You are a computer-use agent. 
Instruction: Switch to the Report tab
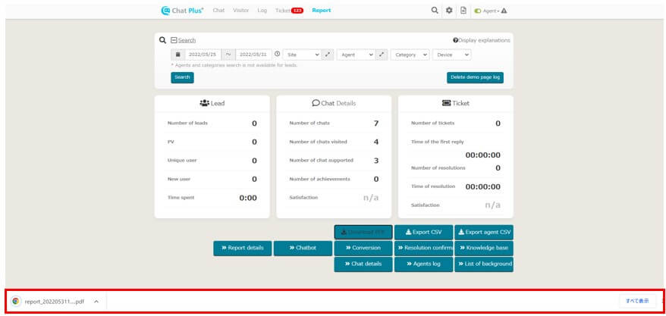pyautogui.click(x=321, y=11)
